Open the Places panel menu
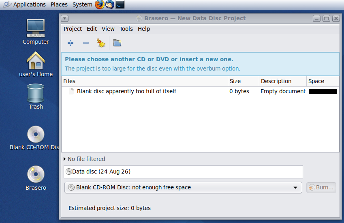 [x=59, y=4]
